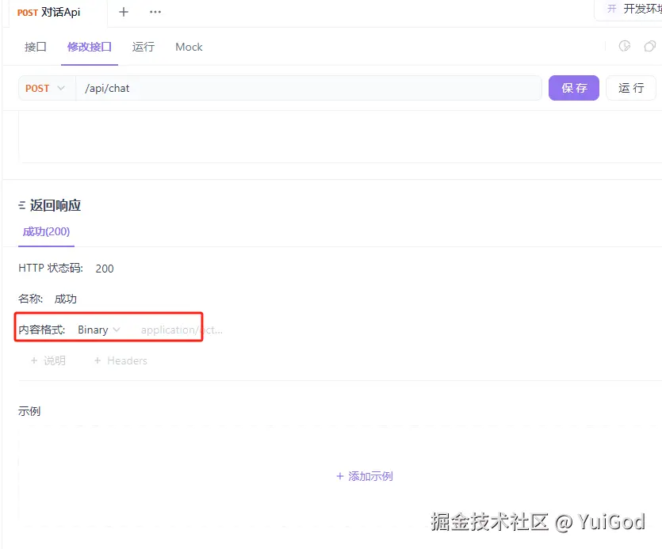662x549 pixels.
Task: Open the POST method dropdown
Action: click(x=45, y=88)
